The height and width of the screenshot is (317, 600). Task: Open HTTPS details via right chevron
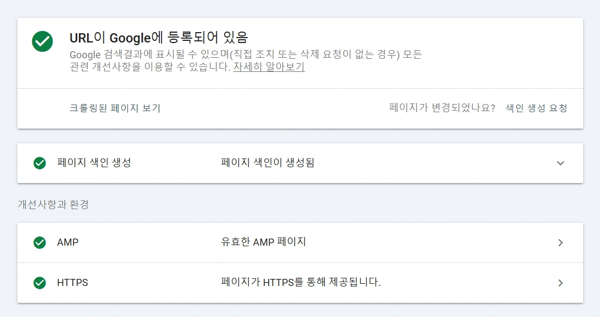coord(560,283)
